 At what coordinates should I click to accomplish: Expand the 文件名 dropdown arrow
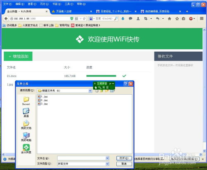(x=107, y=158)
